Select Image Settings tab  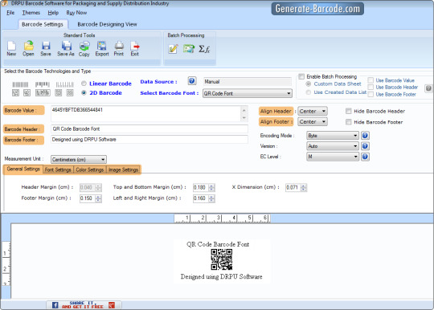click(x=123, y=169)
